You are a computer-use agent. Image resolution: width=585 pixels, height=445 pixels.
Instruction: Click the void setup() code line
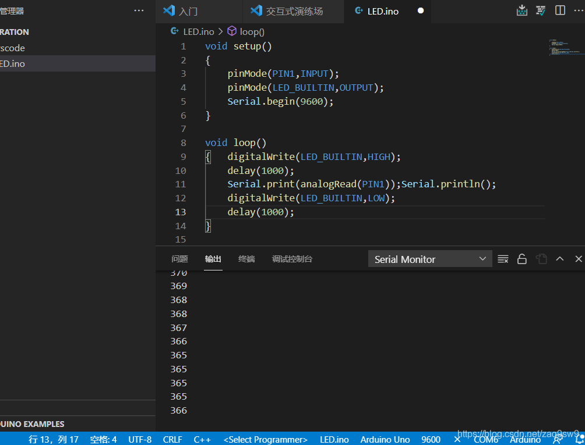pyautogui.click(x=238, y=46)
